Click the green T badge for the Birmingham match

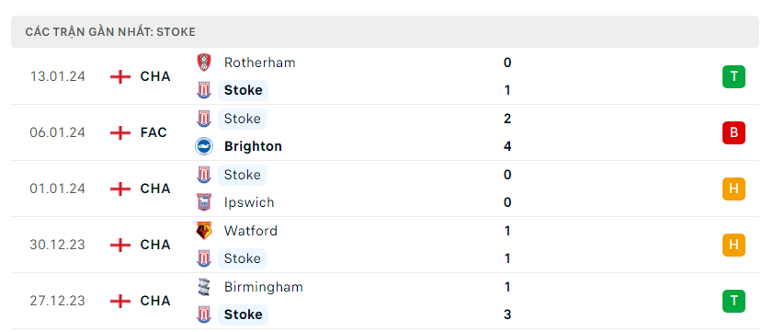[734, 301]
